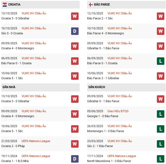Open UEFA Nations League link dated 17/11/2024
This screenshot has width=166, height=164.
click(x=122, y=156)
